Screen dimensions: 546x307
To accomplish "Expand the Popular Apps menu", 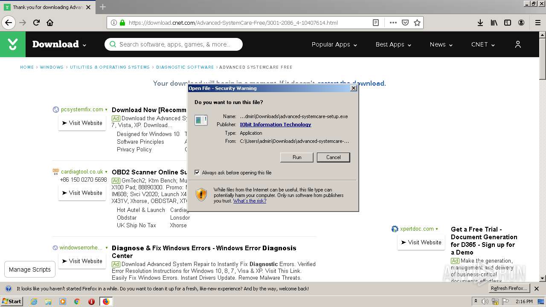I will (334, 44).
